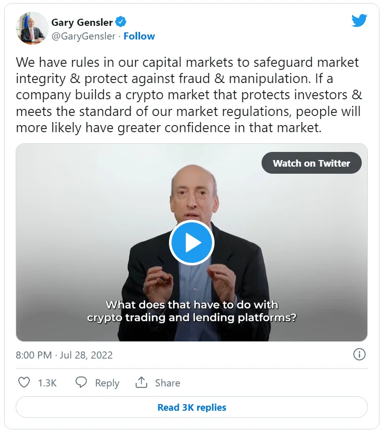This screenshot has height=433, width=383.
Task: Click the blue verified checkmark badge
Action: [x=121, y=22]
